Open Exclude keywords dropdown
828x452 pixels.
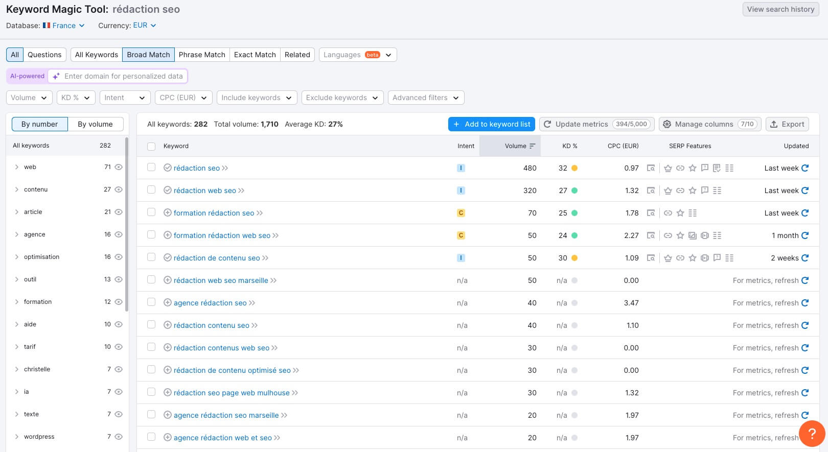342,98
